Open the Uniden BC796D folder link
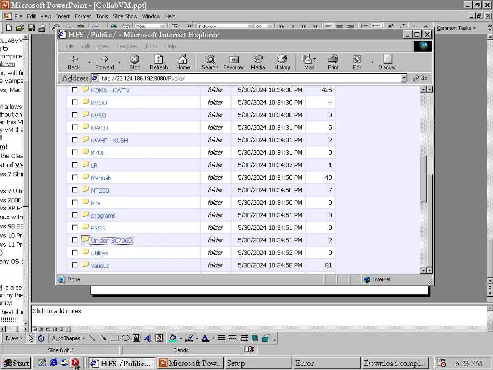 point(111,241)
